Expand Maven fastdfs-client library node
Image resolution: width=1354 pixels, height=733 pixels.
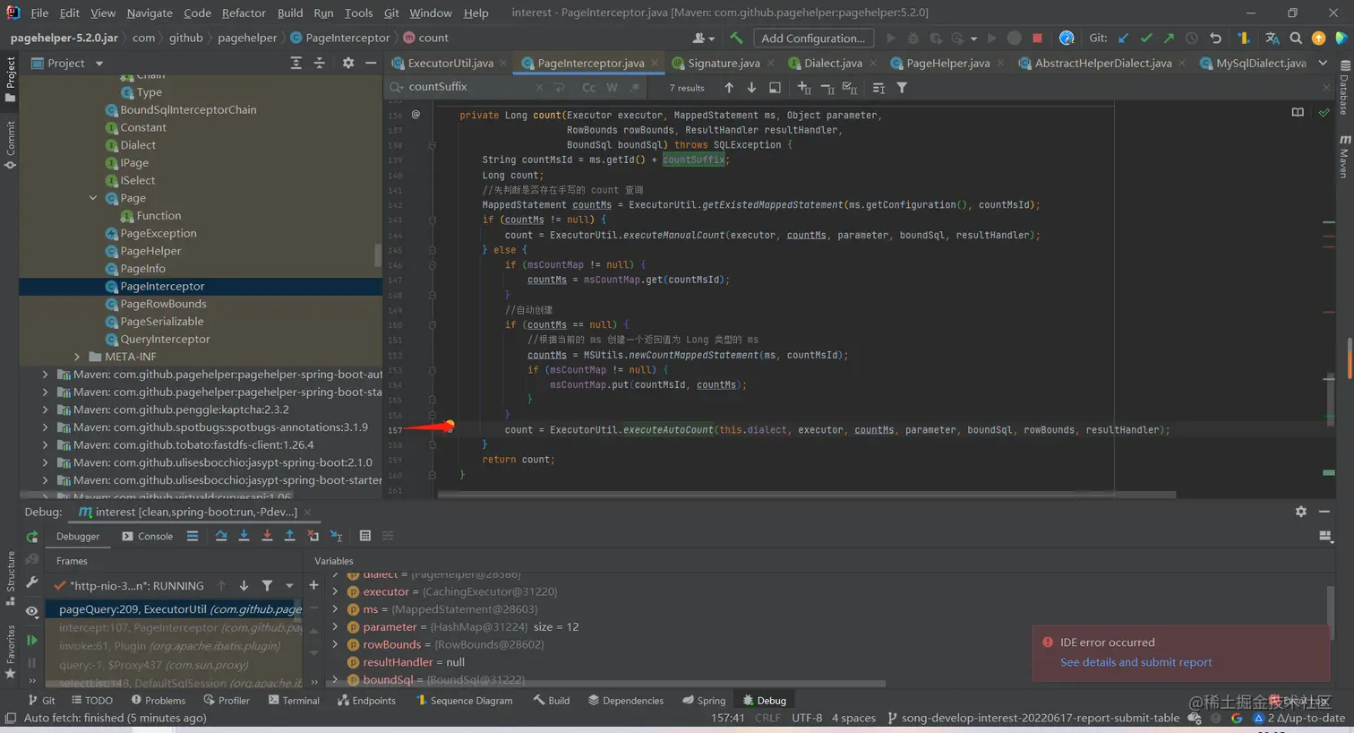click(45, 444)
